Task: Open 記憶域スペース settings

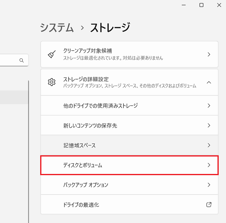Action: [x=129, y=145]
